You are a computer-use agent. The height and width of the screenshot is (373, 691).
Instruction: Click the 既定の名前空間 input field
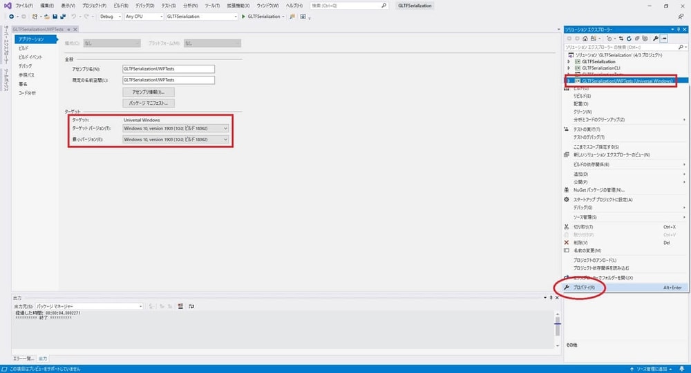pos(169,80)
